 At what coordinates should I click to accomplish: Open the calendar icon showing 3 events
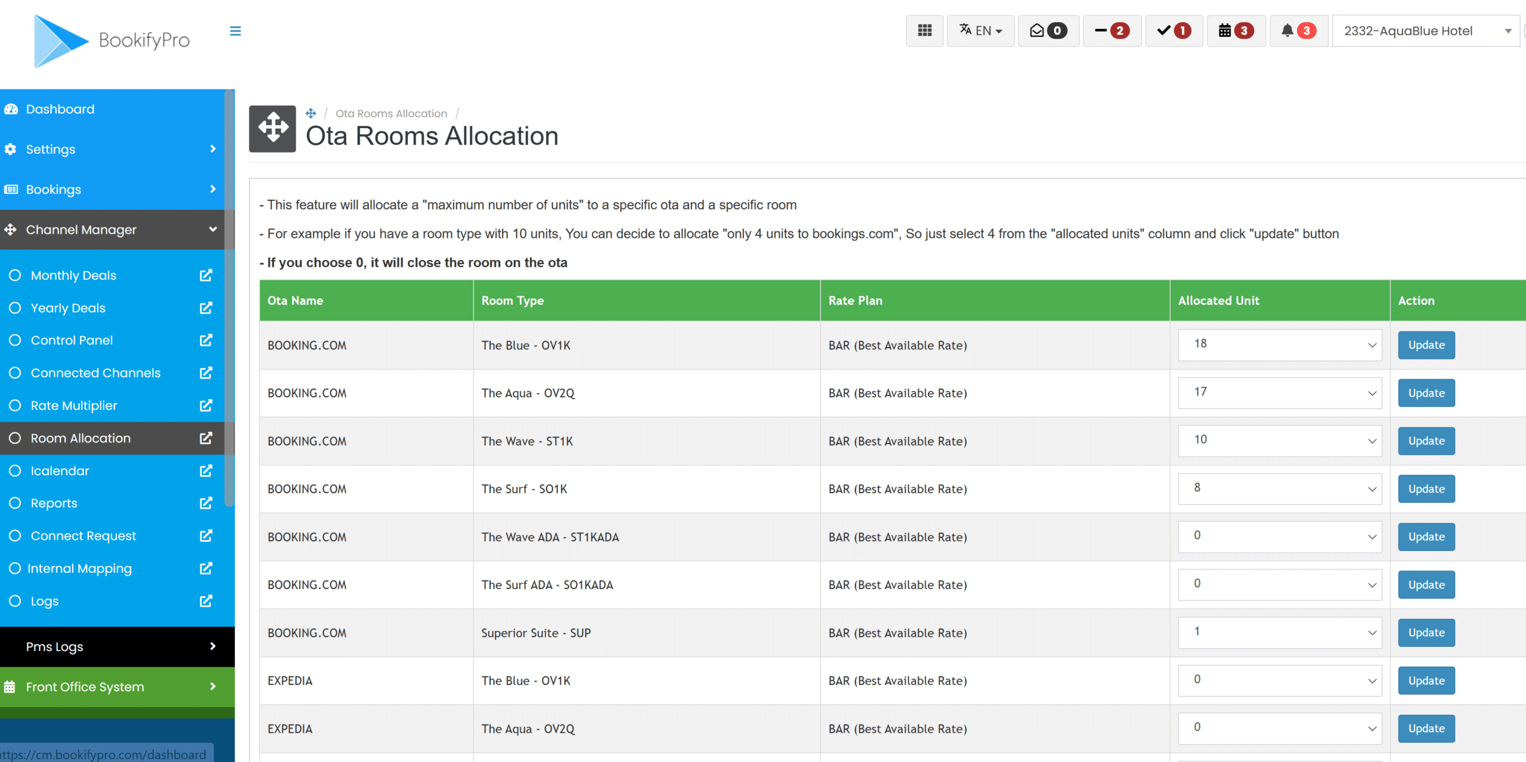pyautogui.click(x=1236, y=30)
